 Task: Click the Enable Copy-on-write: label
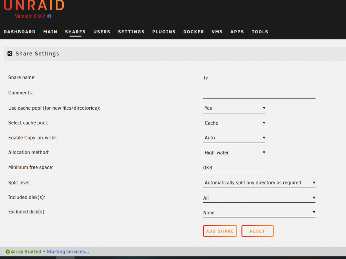click(x=33, y=138)
